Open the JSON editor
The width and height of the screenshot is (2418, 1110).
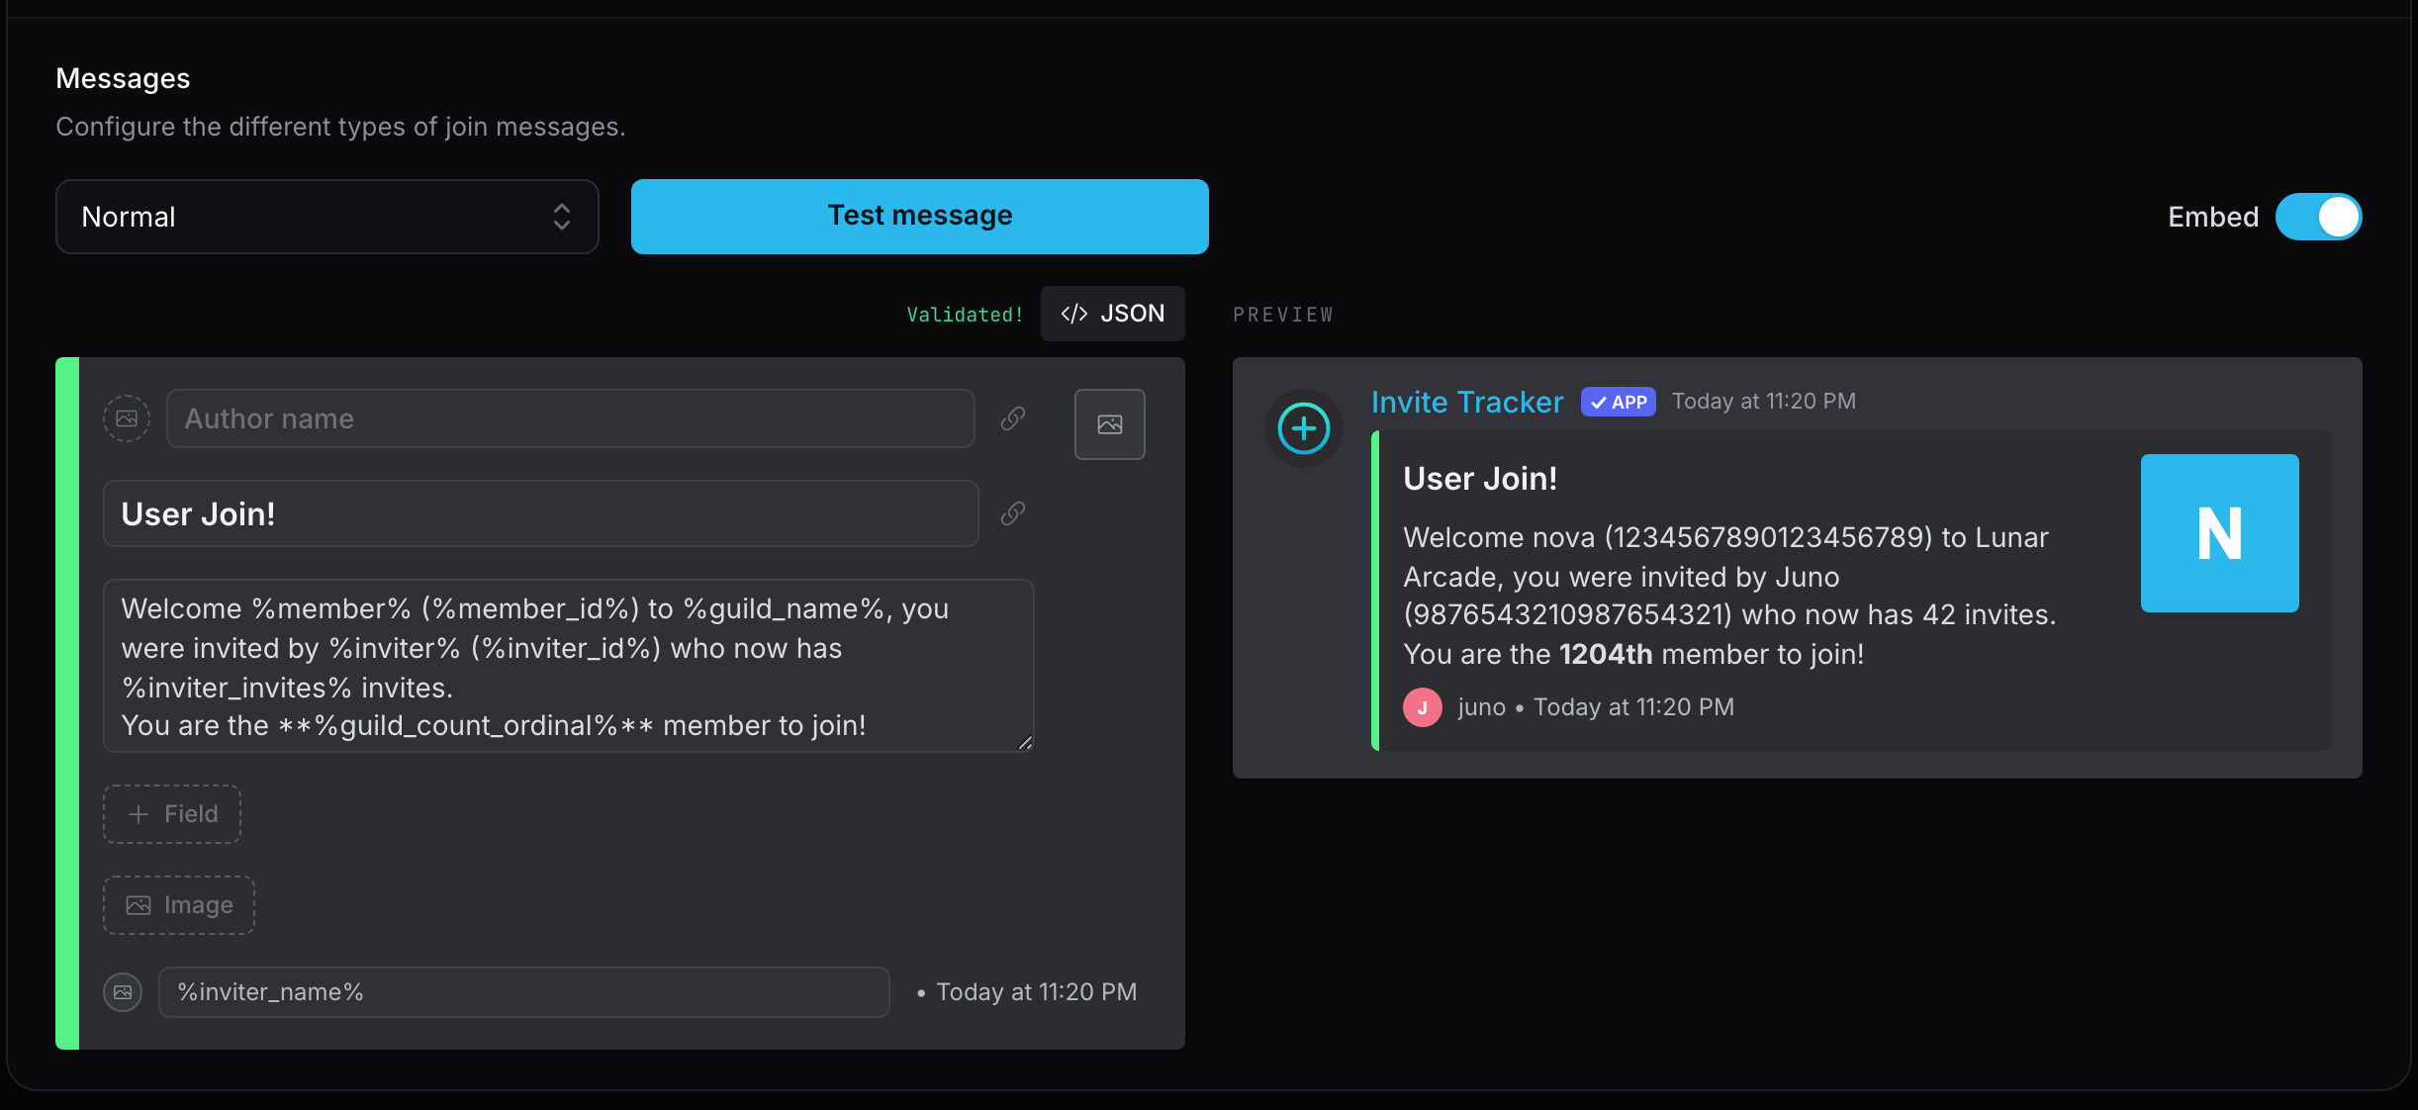coord(1113,314)
